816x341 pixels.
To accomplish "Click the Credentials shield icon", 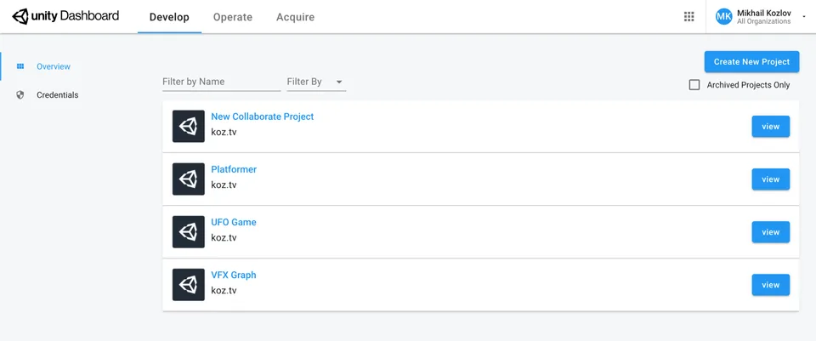I will click(x=20, y=95).
